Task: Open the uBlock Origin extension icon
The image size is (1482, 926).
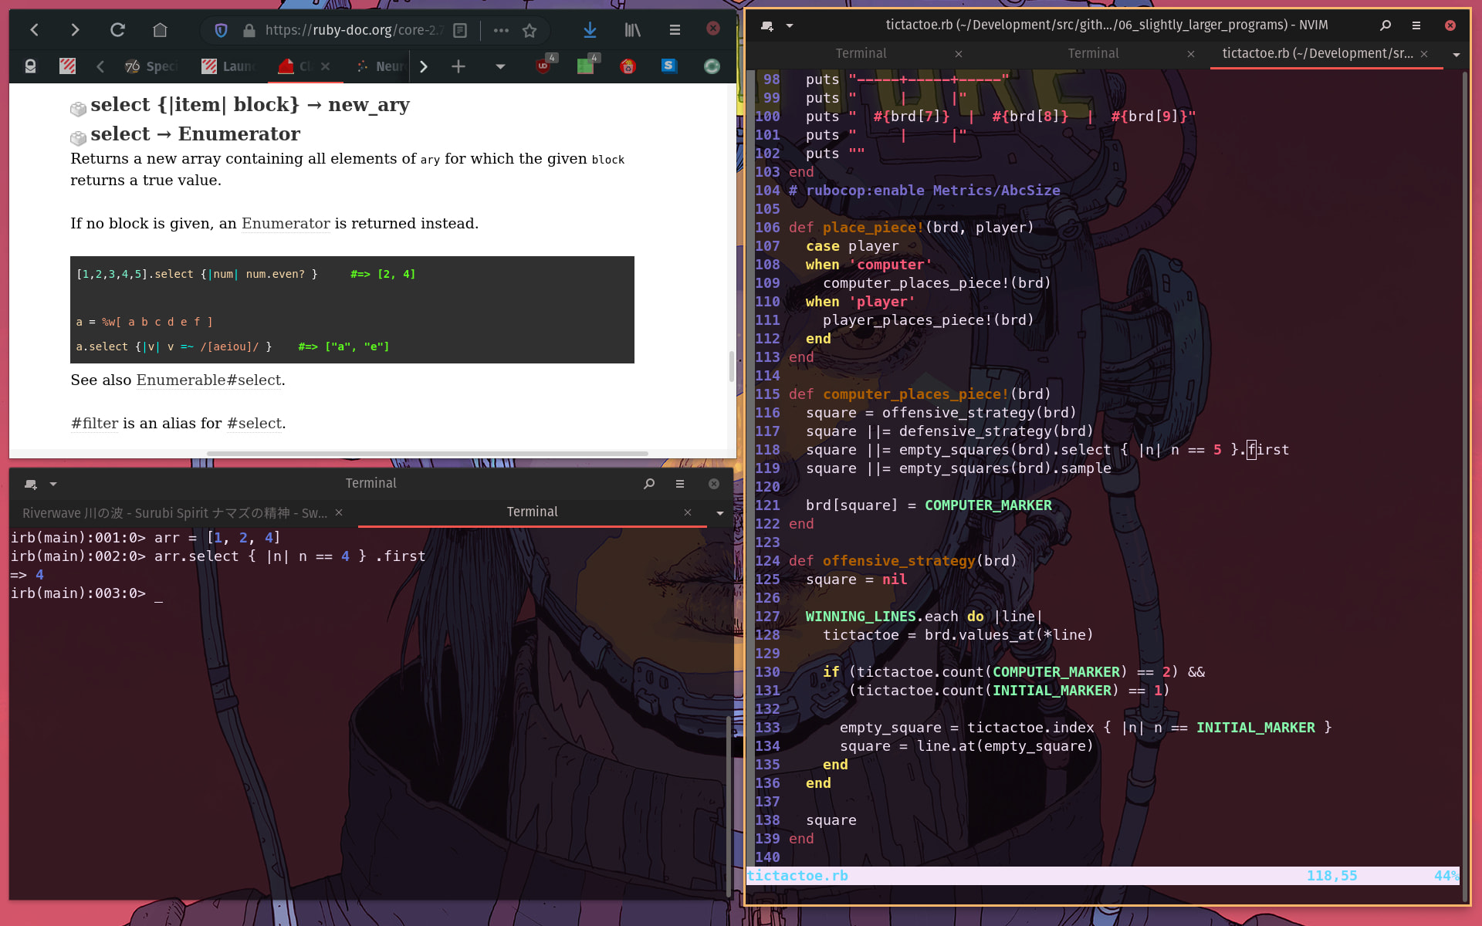Action: pos(544,66)
